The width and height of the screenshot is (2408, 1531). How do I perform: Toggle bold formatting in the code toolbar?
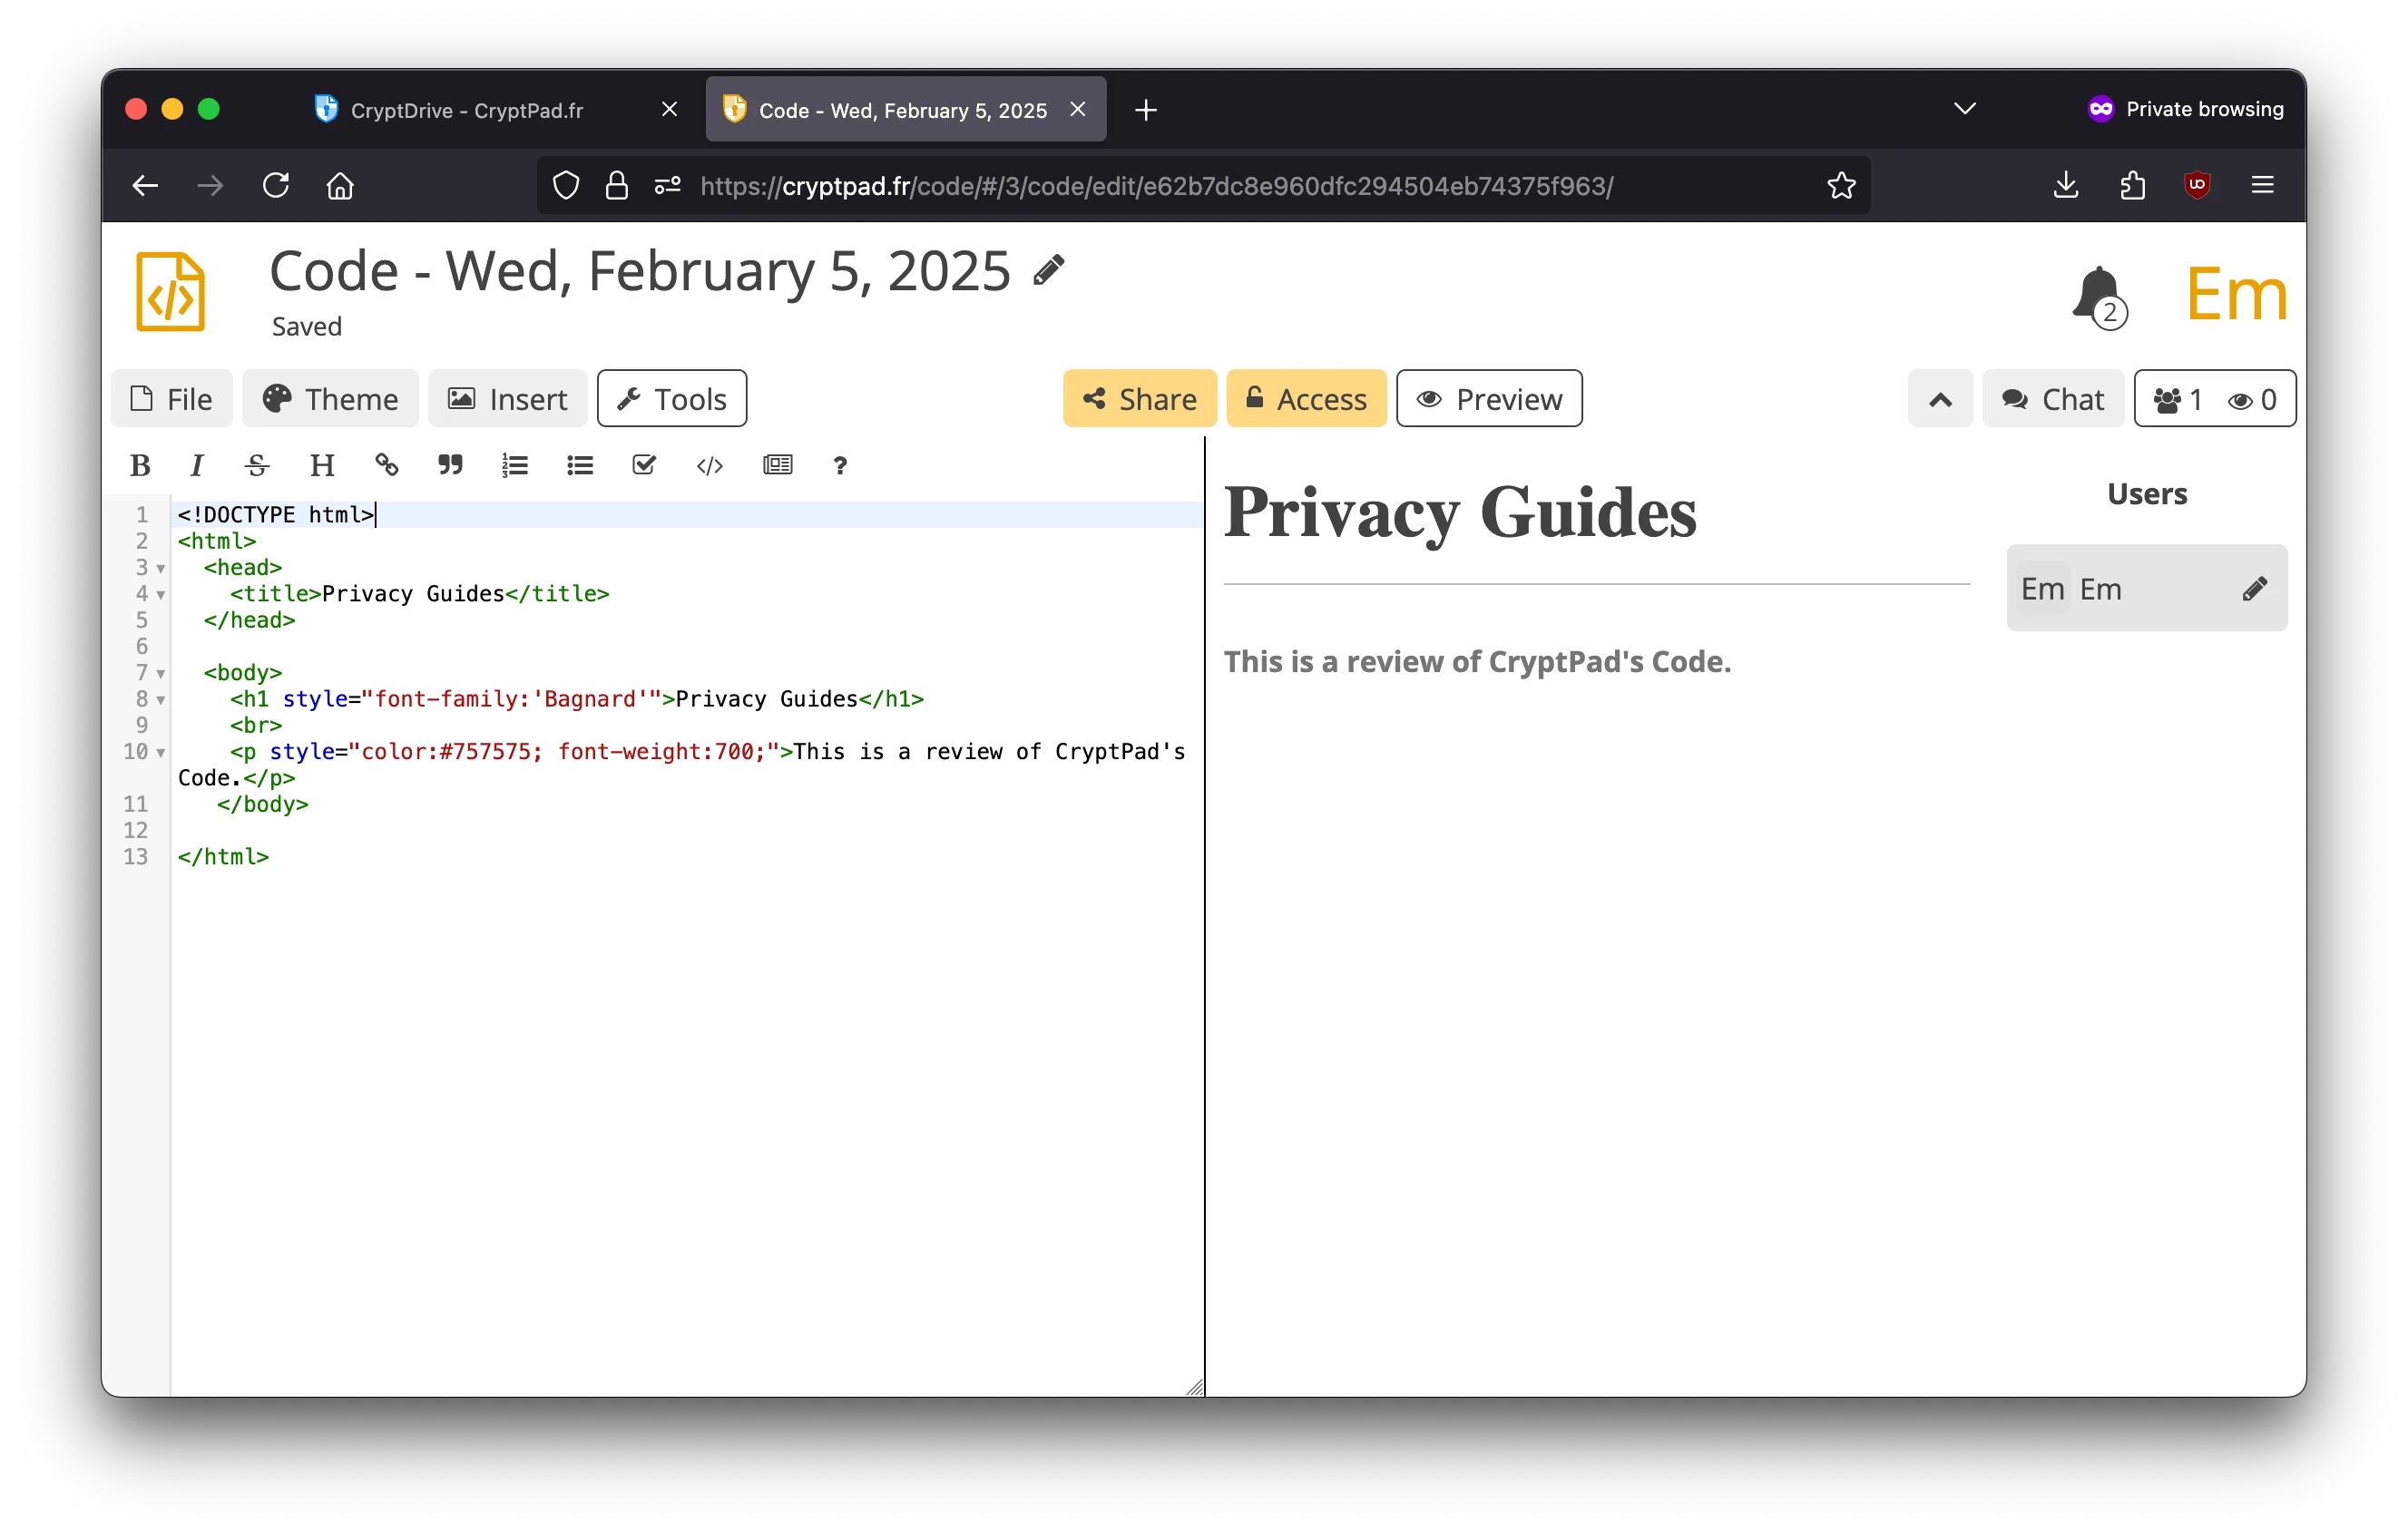pos(139,464)
